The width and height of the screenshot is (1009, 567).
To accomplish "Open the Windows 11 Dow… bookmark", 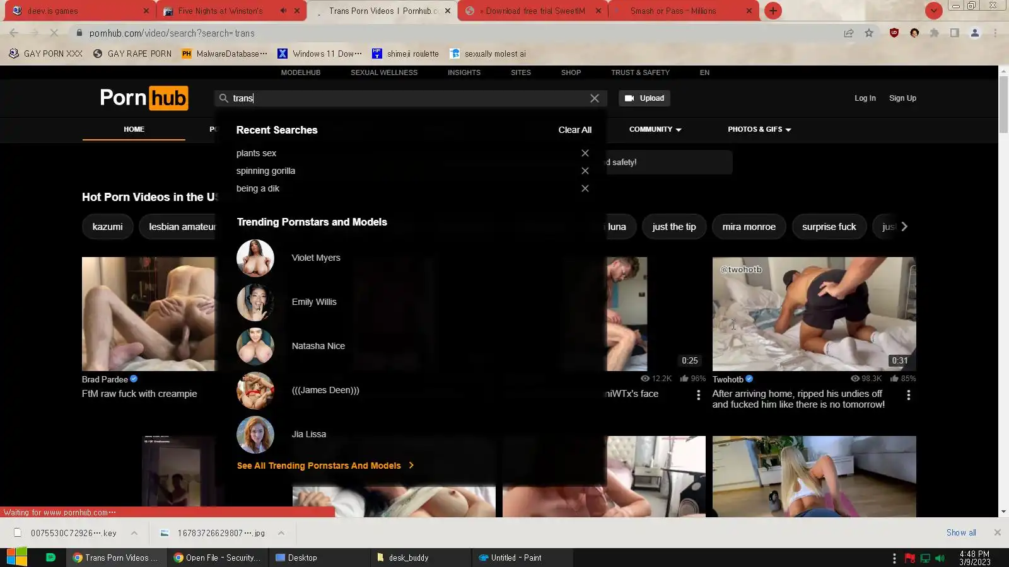I will [x=320, y=54].
